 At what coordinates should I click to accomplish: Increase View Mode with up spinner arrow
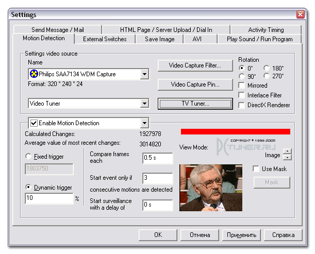287,151
